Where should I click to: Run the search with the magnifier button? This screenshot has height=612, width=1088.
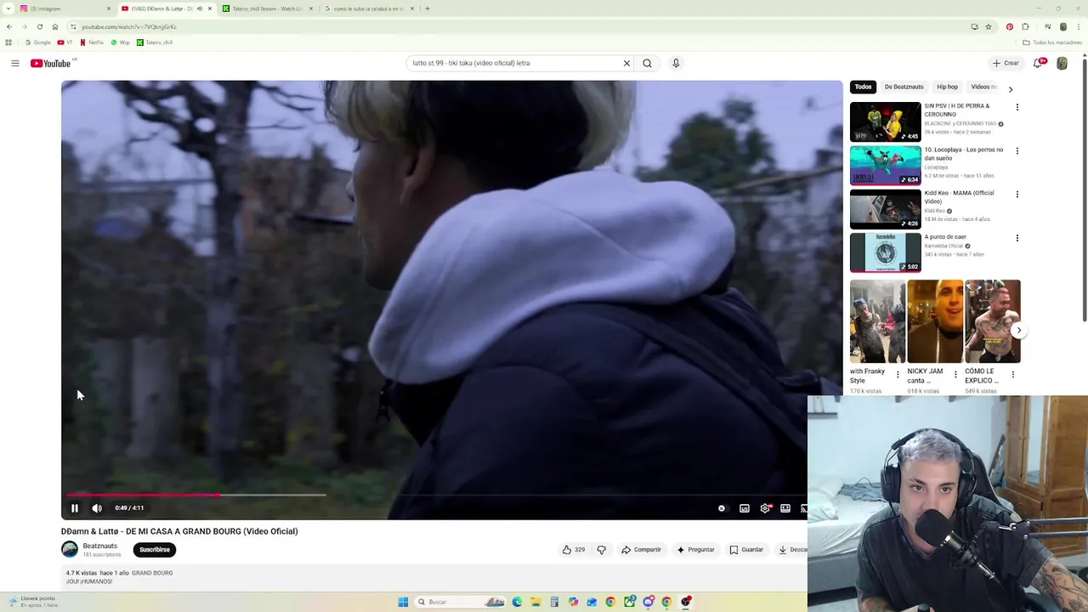click(647, 63)
